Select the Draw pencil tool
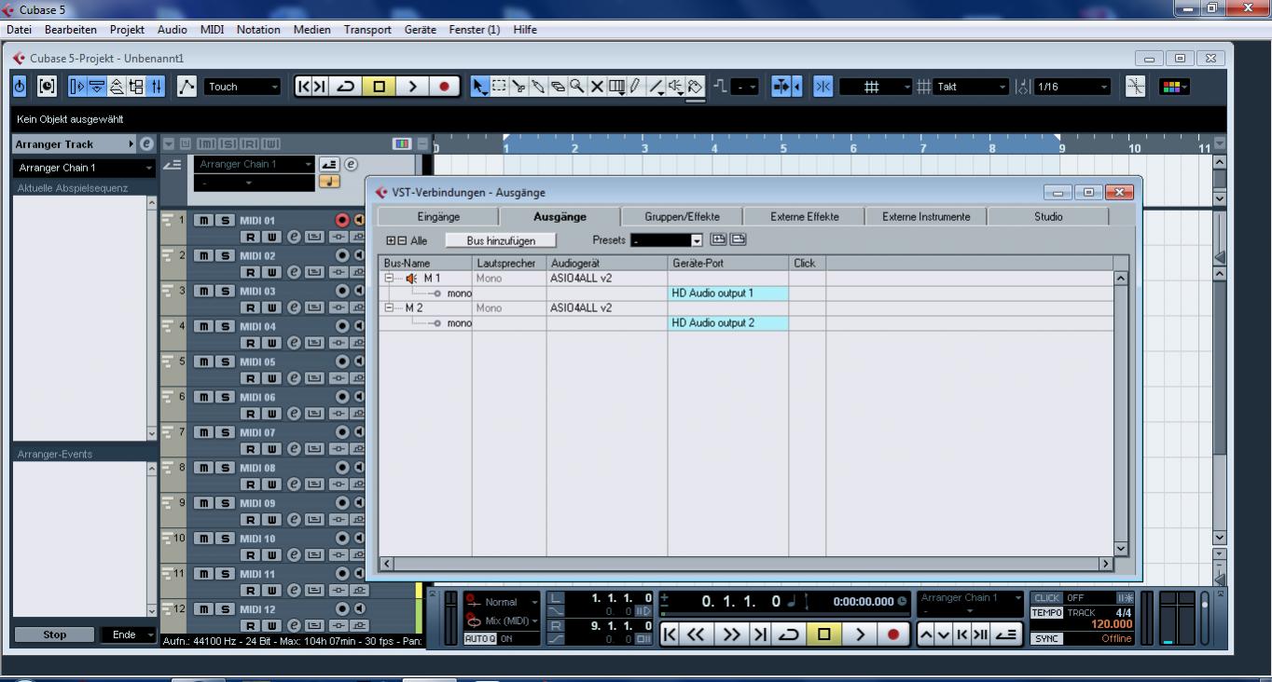1272x682 pixels. click(636, 87)
